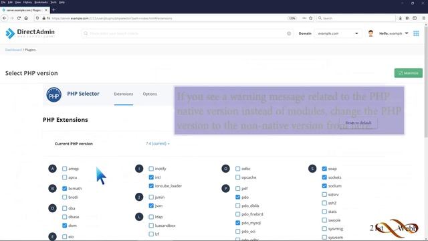Open the File menu
428x241 pixels.
pyautogui.click(x=3, y=2)
